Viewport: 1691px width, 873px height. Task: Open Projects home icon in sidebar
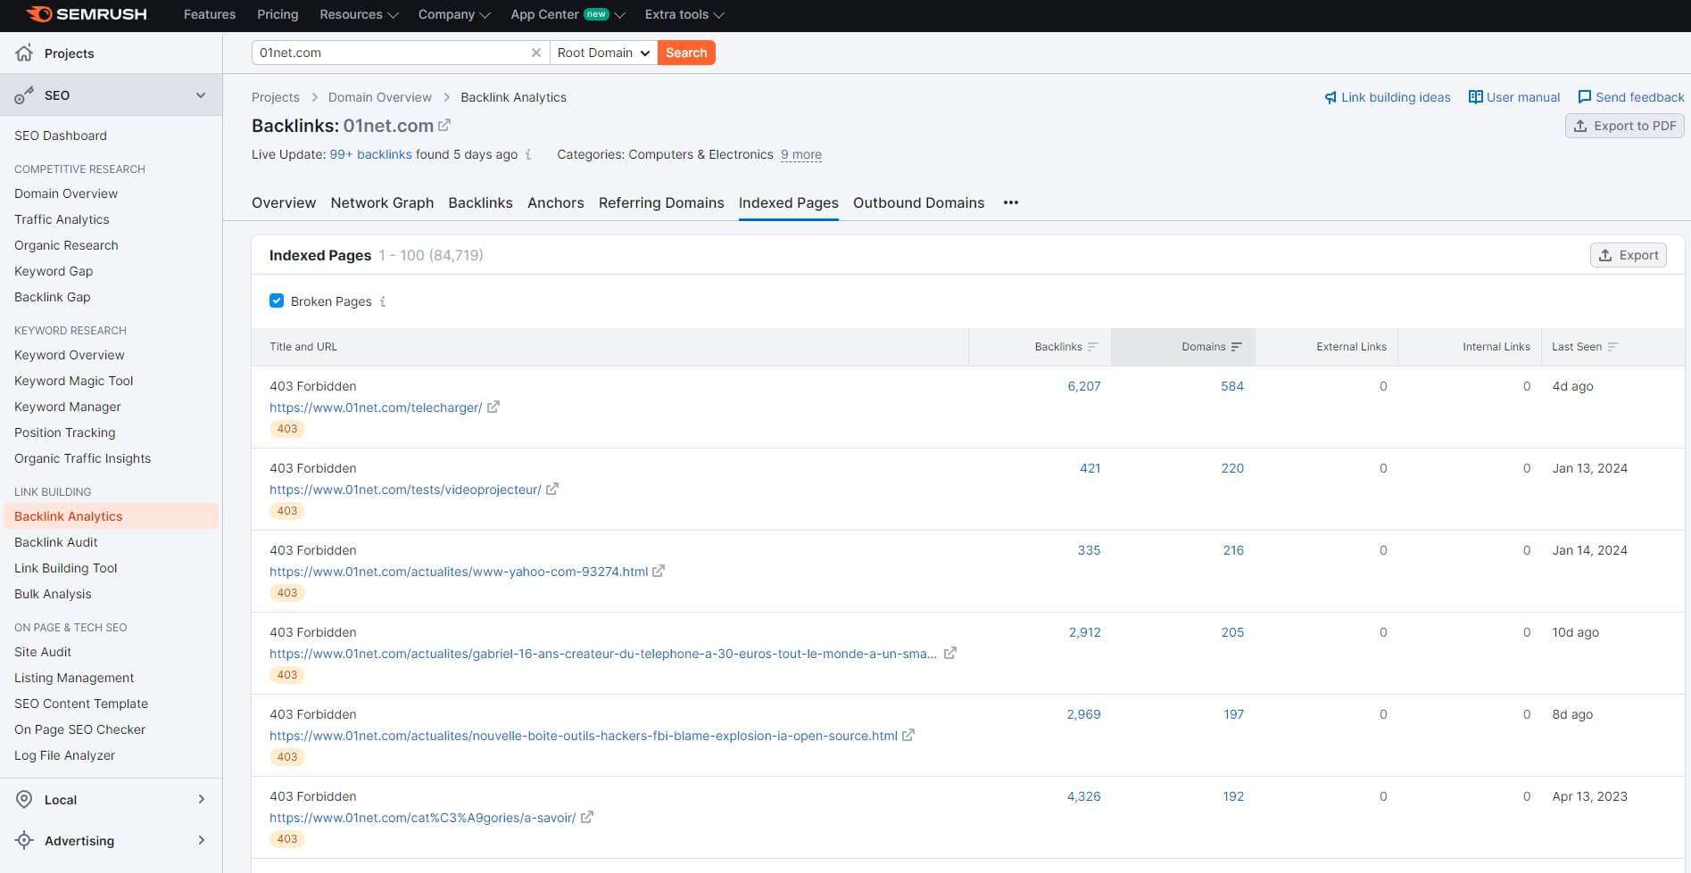[x=24, y=53]
